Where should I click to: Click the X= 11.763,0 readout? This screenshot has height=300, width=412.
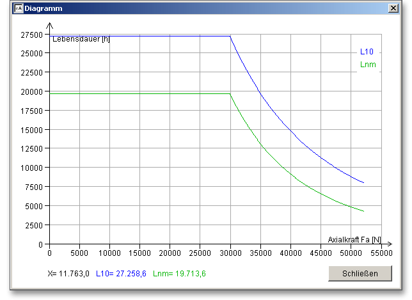[69, 274]
